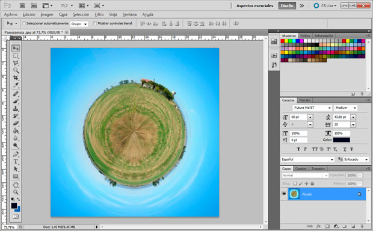This screenshot has width=373, height=231.
Task: Select the Hand tool
Action: click(16, 185)
